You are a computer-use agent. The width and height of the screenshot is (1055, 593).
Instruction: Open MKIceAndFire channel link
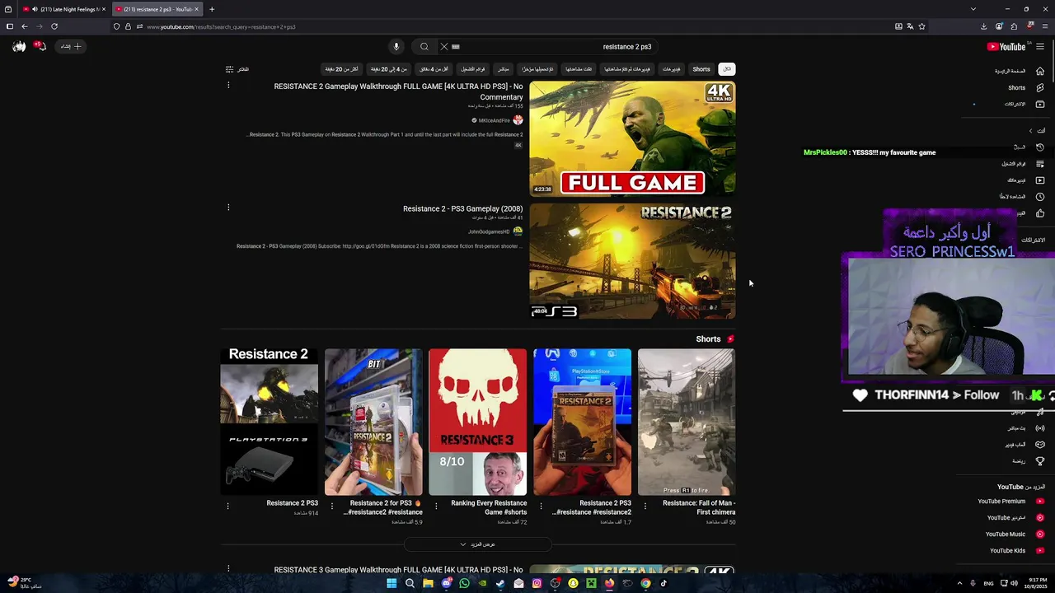[x=495, y=120]
